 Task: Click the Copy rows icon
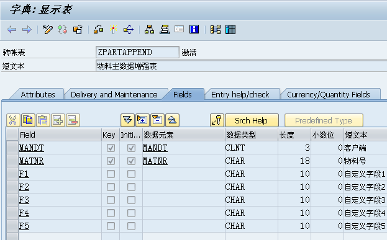click(x=28, y=120)
